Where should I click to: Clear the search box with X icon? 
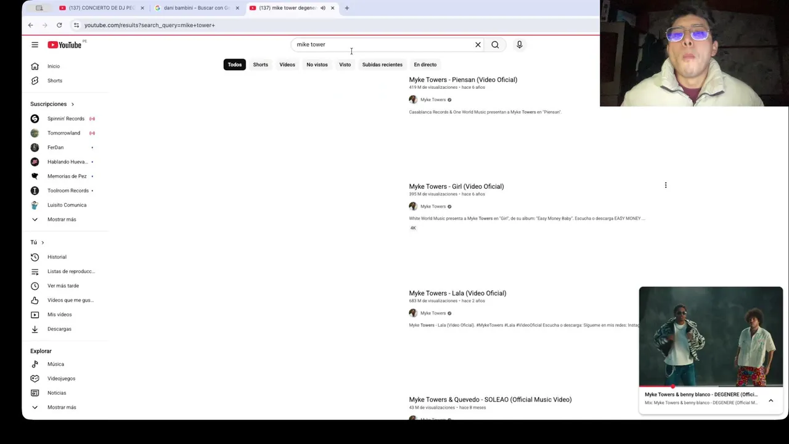click(478, 44)
